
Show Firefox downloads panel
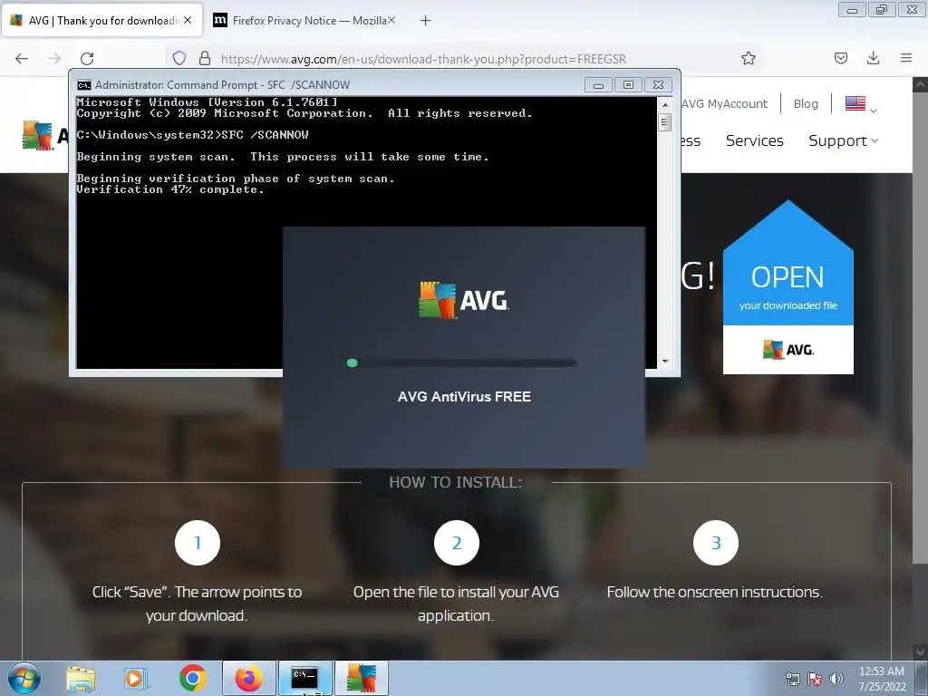click(873, 58)
